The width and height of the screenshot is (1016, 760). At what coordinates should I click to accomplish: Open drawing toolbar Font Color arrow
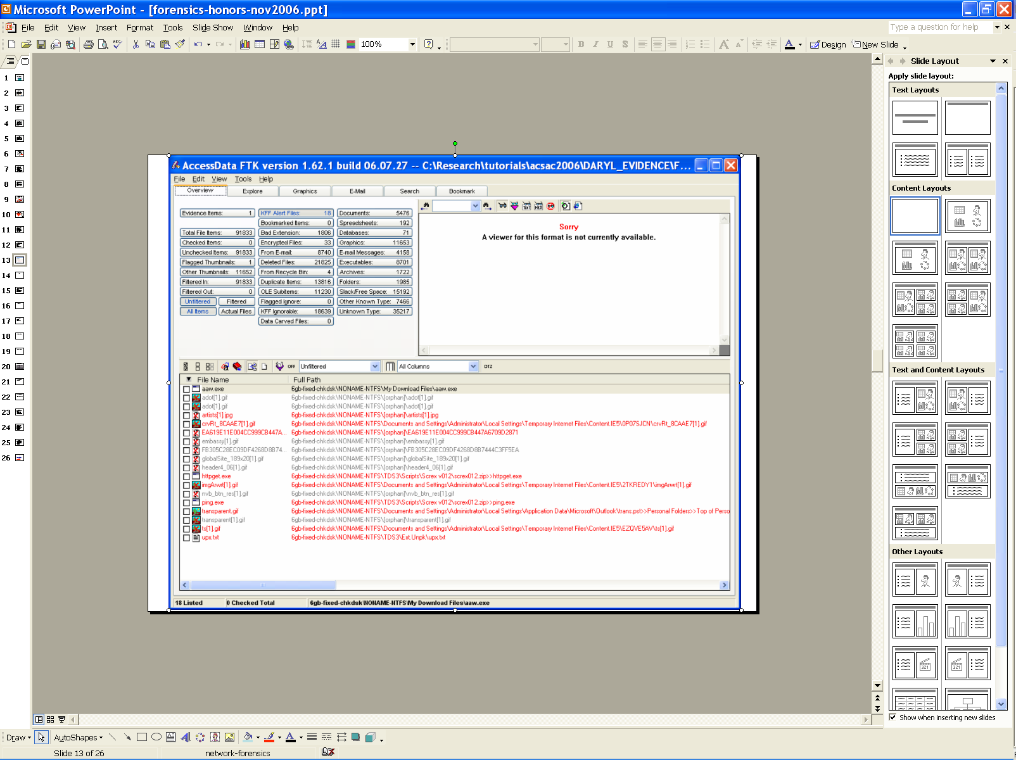301,737
